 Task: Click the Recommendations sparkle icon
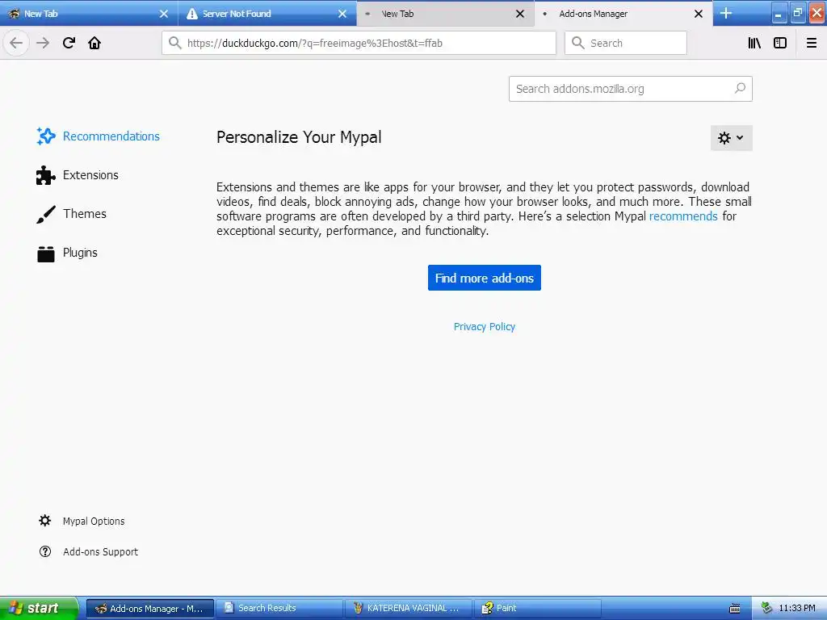[x=45, y=136]
